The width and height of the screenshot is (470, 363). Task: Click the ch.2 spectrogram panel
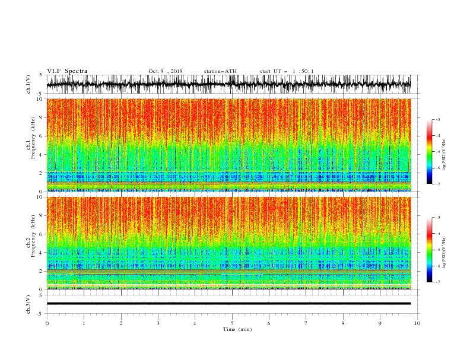[x=229, y=243]
